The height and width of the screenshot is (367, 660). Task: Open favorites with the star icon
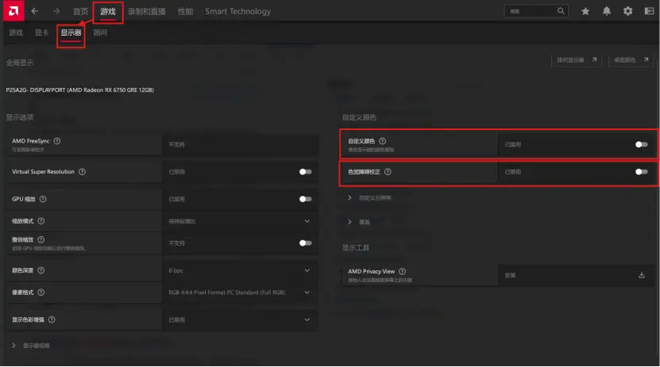(x=585, y=11)
